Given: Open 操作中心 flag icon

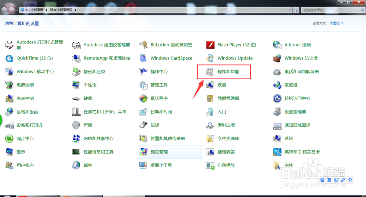Looking at the screenshot, I should pyautogui.click(x=143, y=72).
